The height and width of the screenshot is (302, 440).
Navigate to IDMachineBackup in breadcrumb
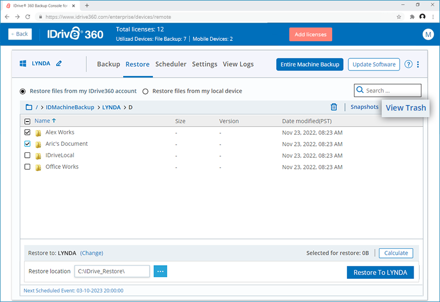70,107
